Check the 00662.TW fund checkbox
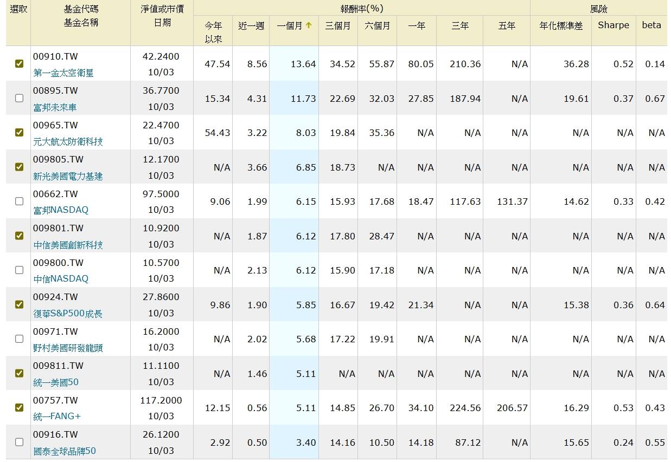Viewport: 671px width, 462px height. [19, 201]
